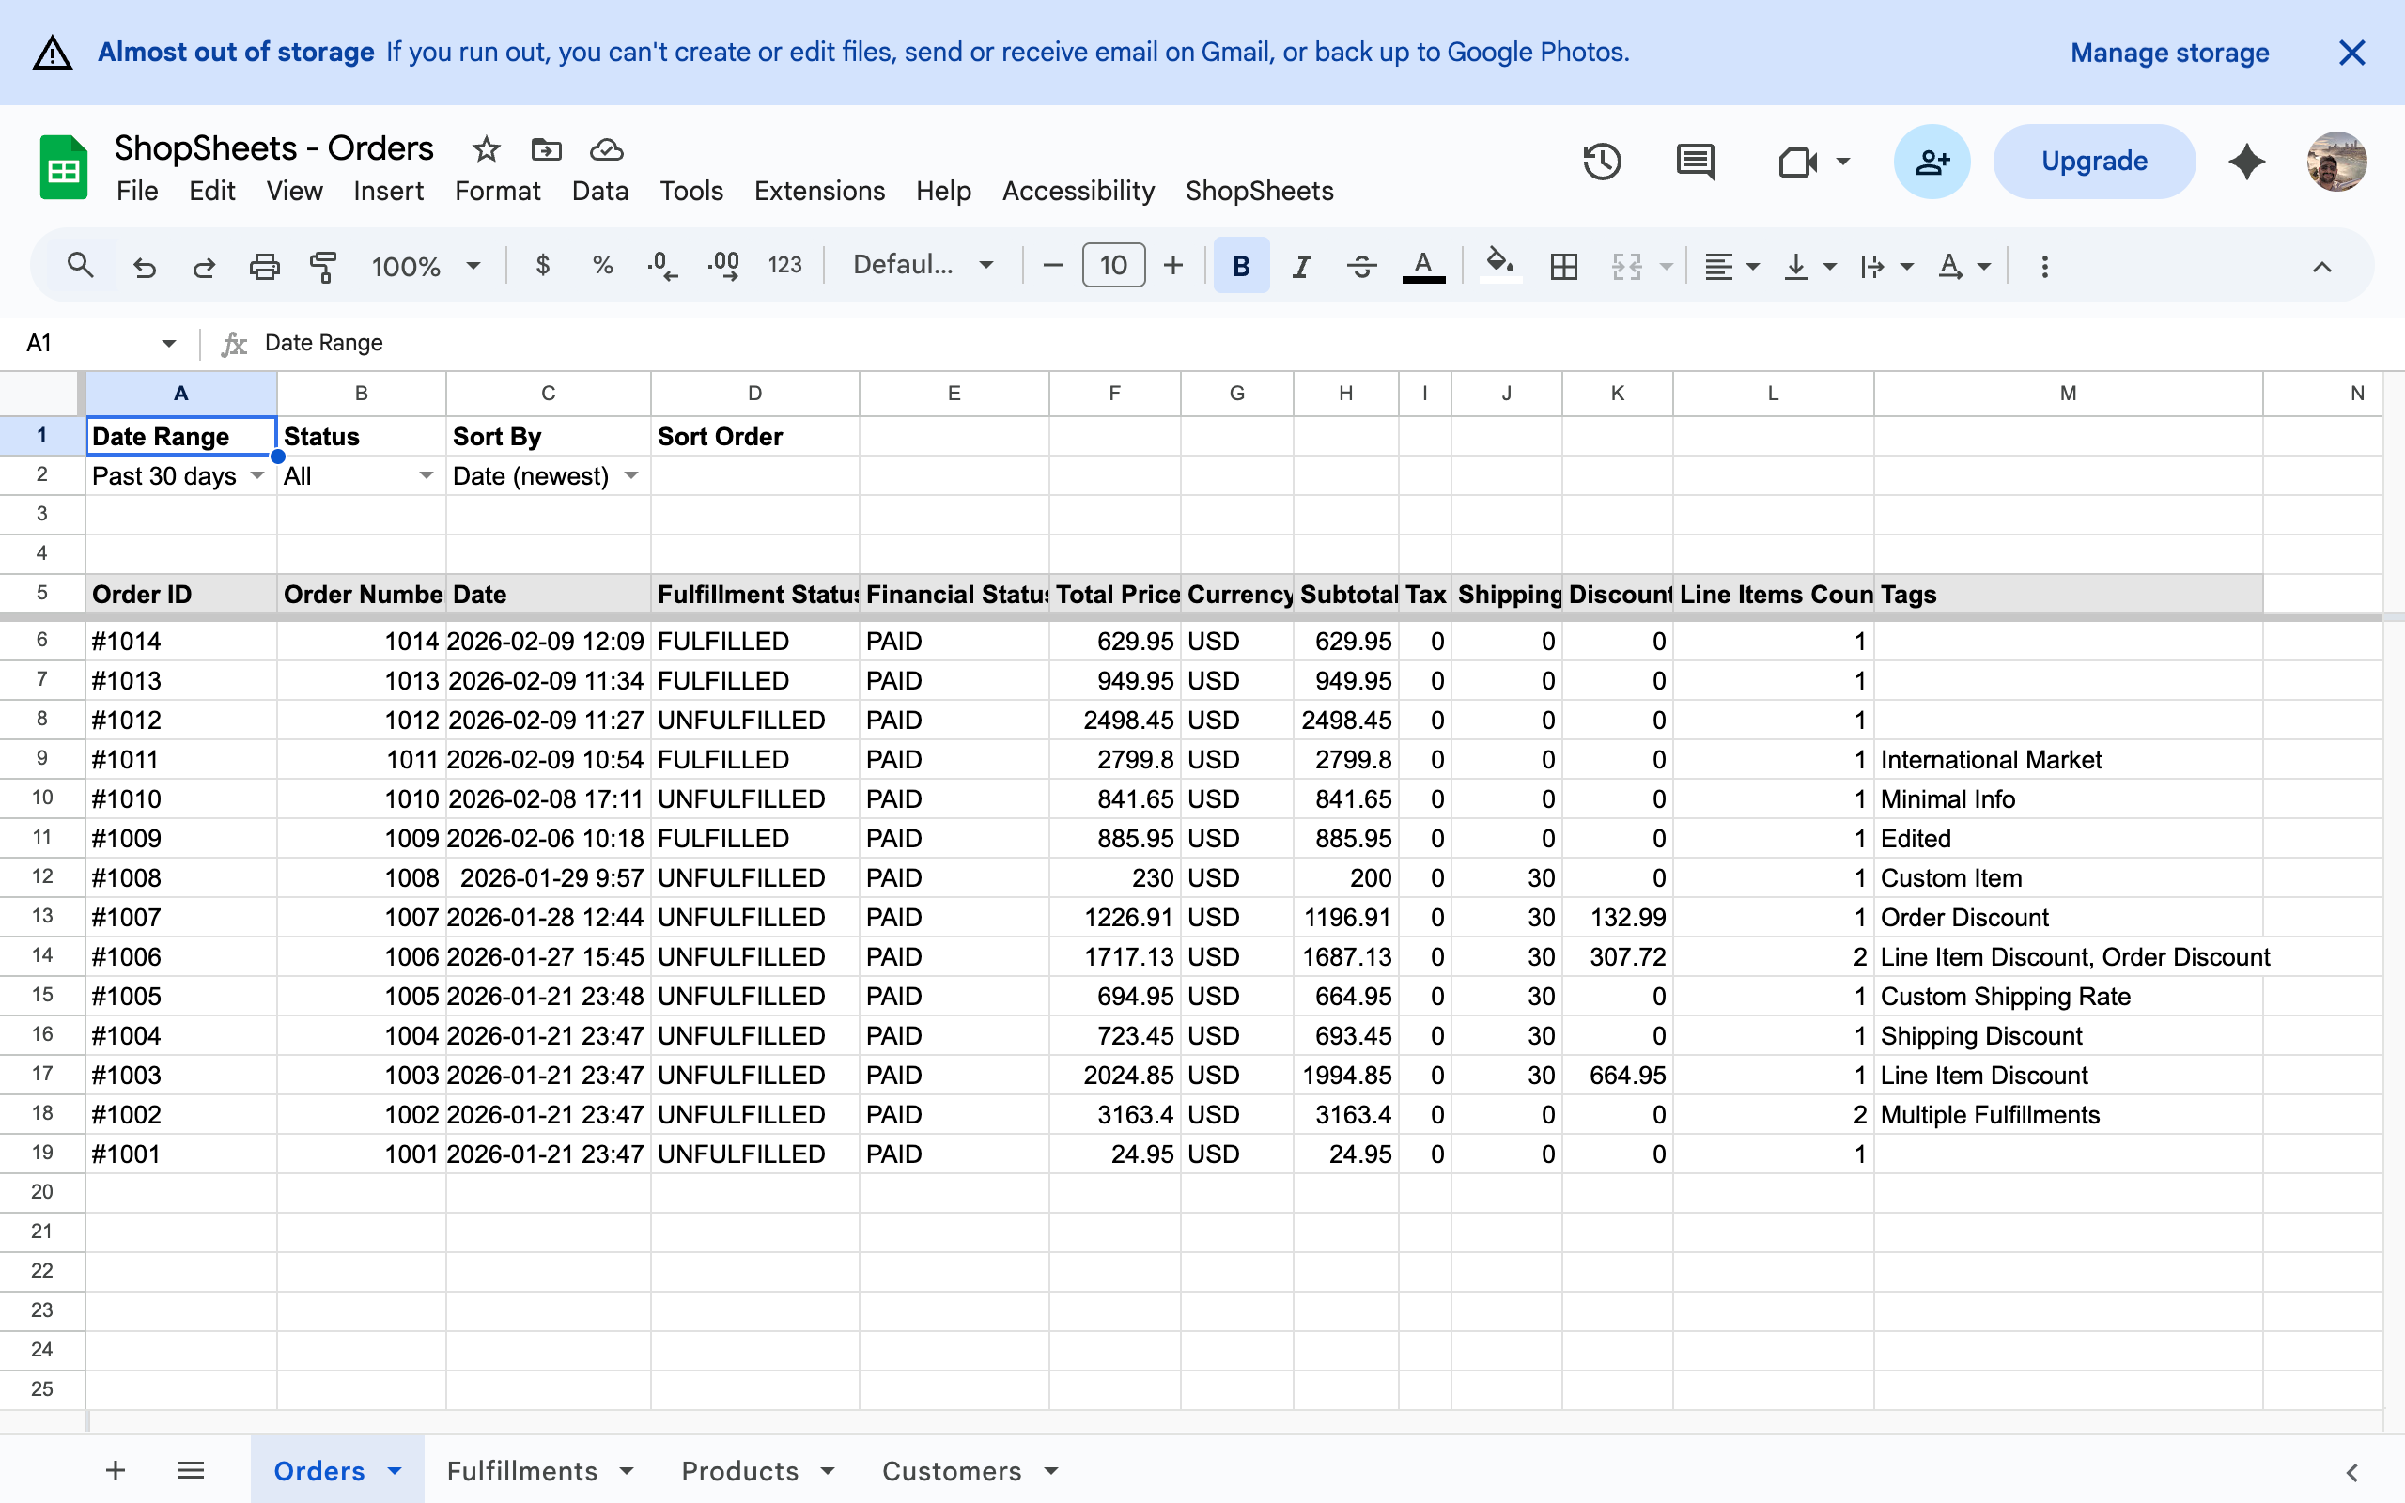Decrease decimal places

[x=662, y=266]
